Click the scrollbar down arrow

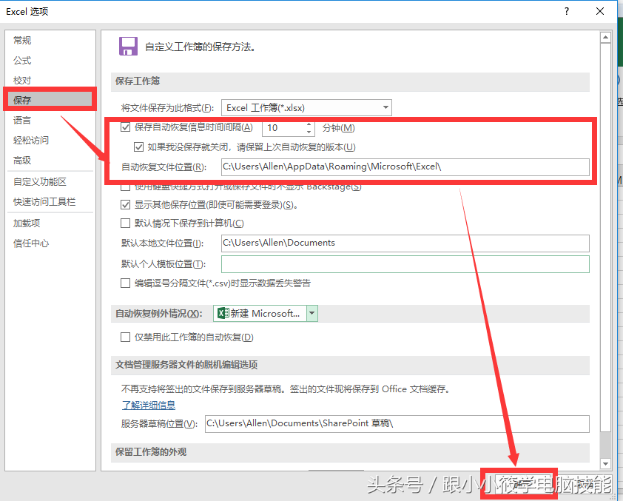click(x=605, y=464)
